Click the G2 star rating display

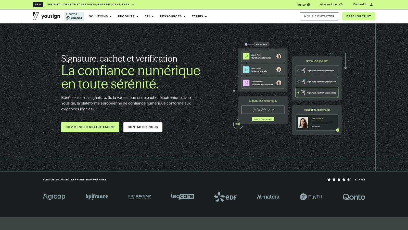point(339,179)
